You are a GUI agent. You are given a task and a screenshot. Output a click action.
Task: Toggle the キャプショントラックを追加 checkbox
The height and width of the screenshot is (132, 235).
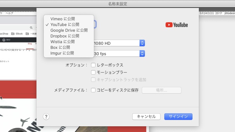tap(93, 80)
